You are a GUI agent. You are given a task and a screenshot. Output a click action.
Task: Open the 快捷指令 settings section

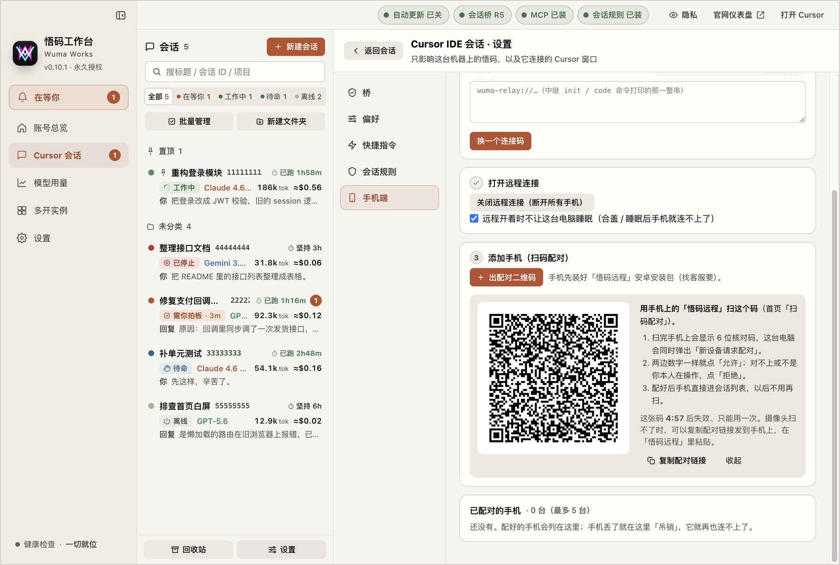point(389,145)
